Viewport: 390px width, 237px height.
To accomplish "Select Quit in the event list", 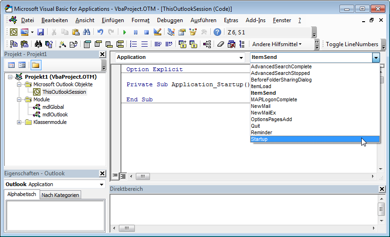I will click(x=315, y=126).
